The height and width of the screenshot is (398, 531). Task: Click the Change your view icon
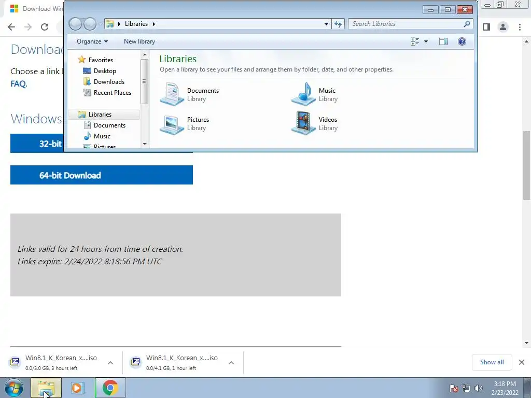tap(415, 41)
